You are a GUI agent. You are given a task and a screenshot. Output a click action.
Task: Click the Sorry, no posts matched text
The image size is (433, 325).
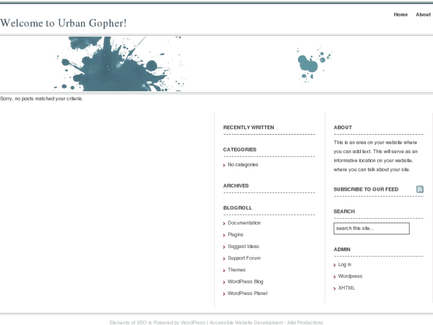point(42,98)
